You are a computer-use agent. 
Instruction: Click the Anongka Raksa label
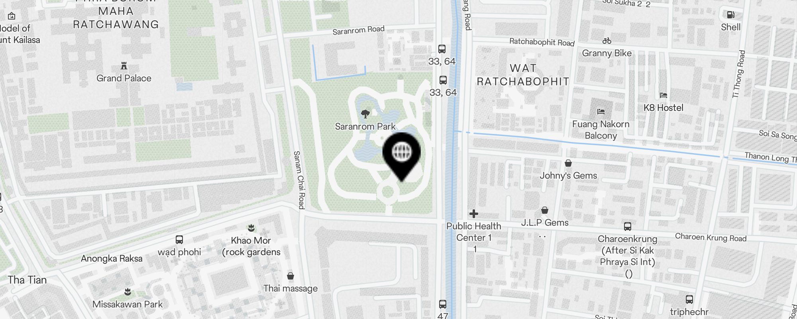pyautogui.click(x=112, y=258)
